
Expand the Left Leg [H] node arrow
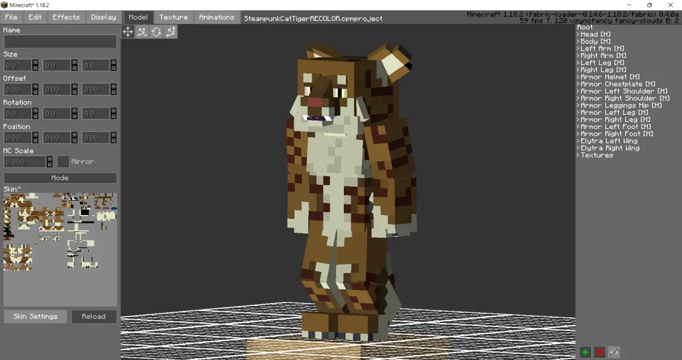[x=578, y=63]
